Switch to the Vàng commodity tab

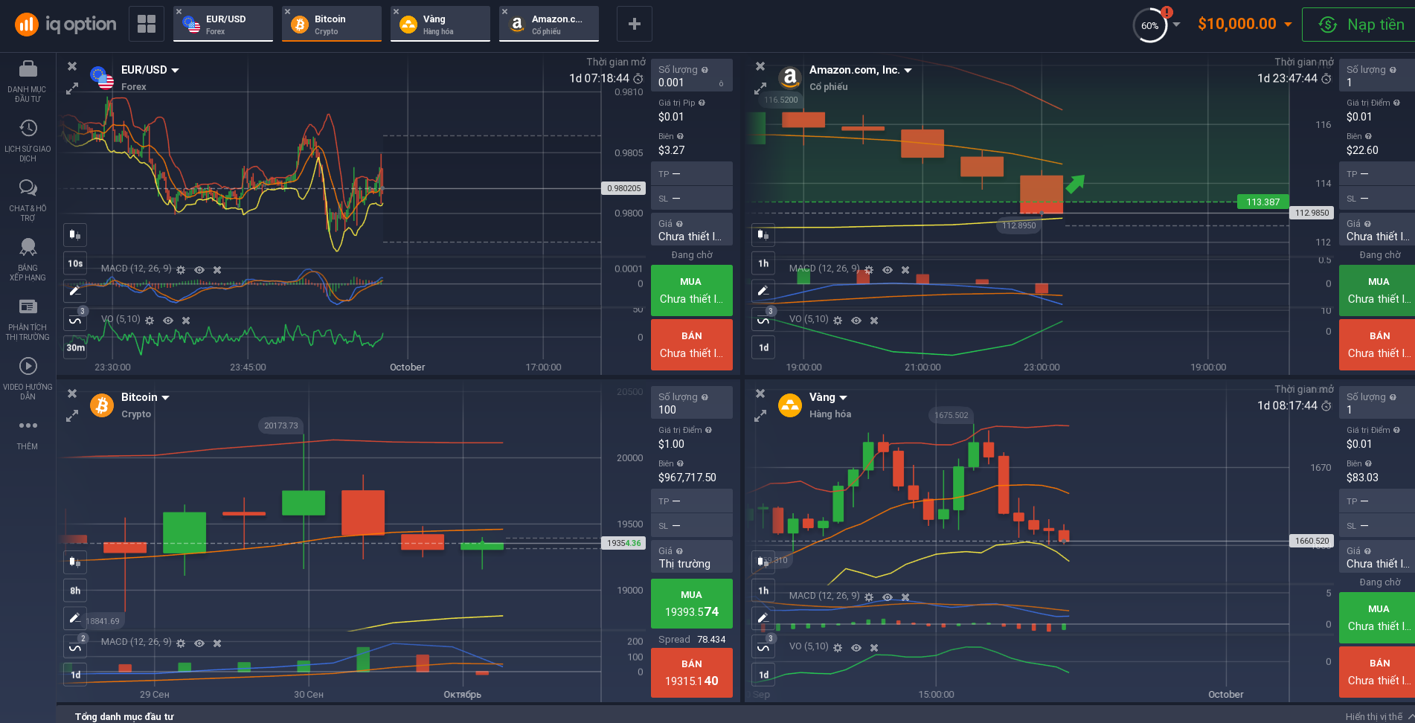tap(440, 24)
